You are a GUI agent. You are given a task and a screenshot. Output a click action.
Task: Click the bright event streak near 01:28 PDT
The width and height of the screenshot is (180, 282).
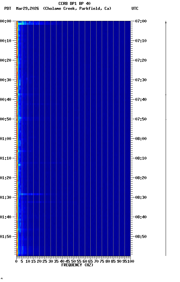coord(34,194)
